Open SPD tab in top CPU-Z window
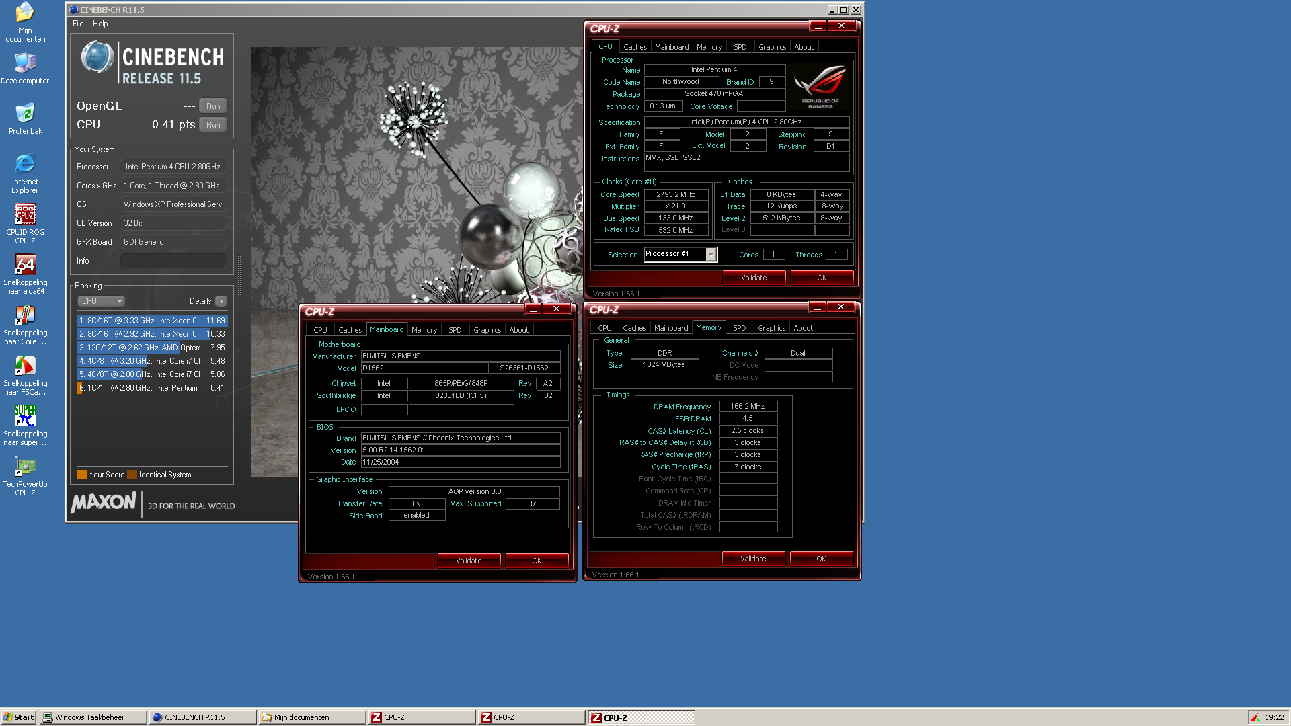1291x726 pixels. coord(740,47)
